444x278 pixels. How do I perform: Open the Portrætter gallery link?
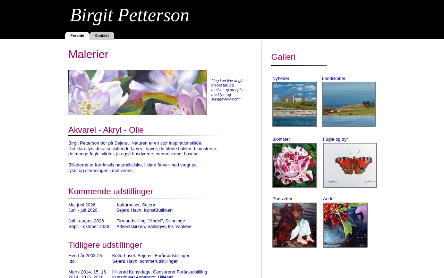[282, 199]
